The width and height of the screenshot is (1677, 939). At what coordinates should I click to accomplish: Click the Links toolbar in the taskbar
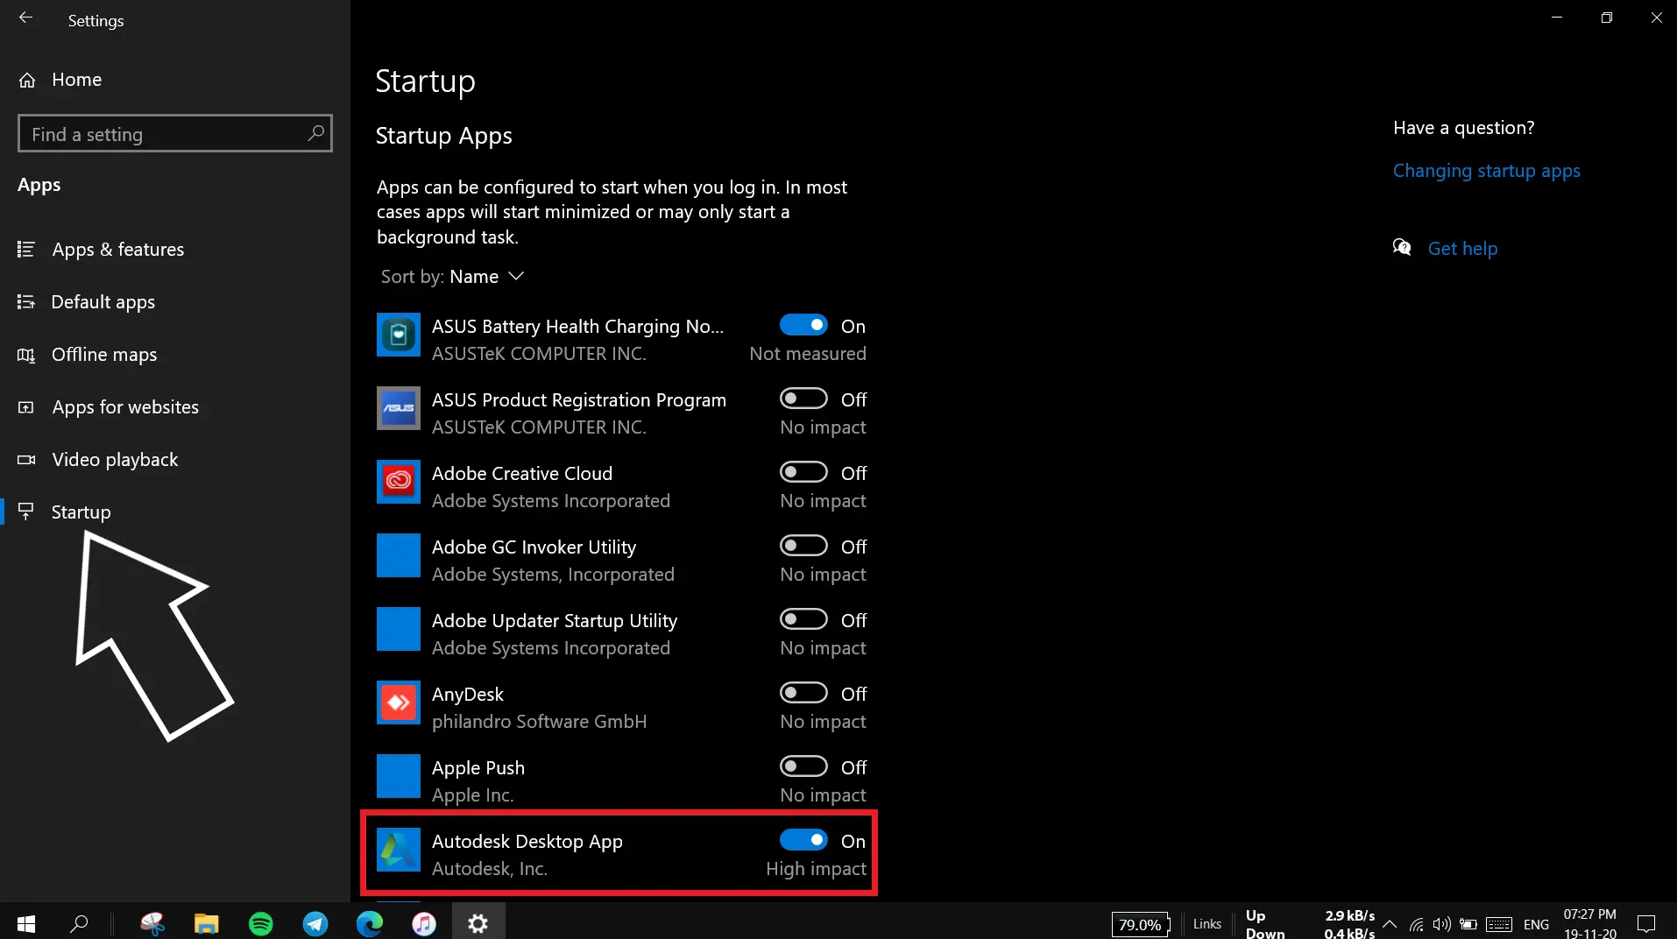pyautogui.click(x=1206, y=924)
